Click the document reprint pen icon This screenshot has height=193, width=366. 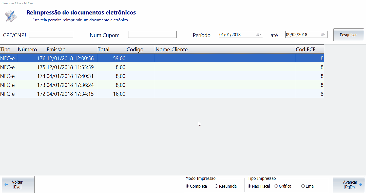pyautogui.click(x=11, y=16)
